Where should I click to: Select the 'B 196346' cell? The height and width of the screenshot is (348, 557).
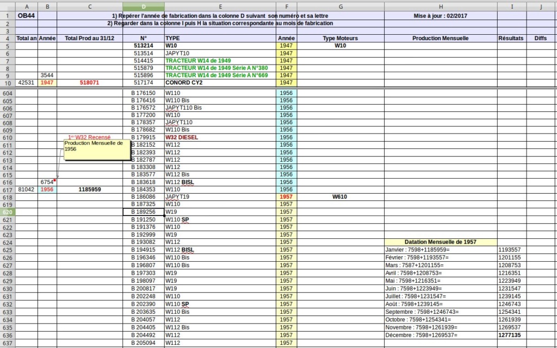144,258
